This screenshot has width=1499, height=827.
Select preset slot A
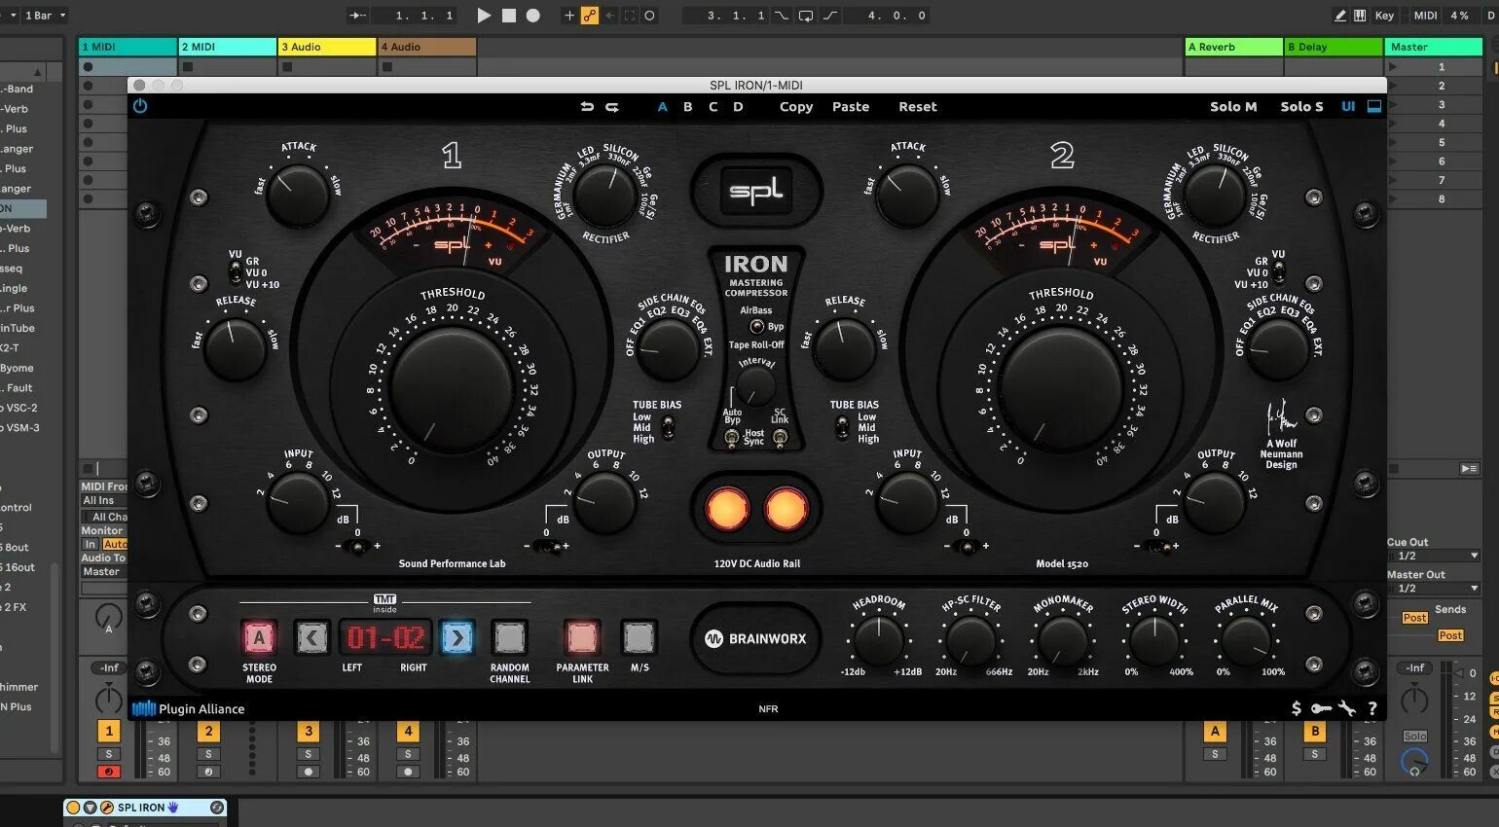click(663, 107)
